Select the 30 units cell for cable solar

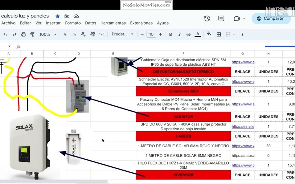(x=269, y=146)
